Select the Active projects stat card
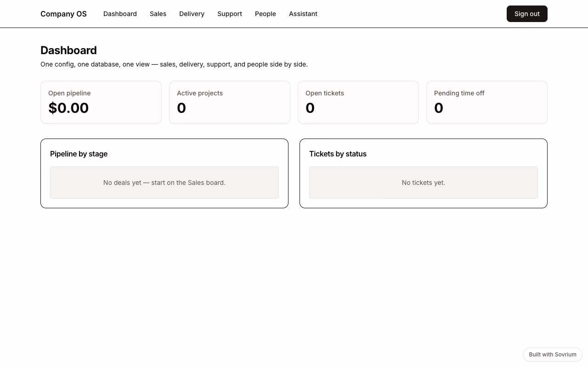588x367 pixels. [230, 102]
